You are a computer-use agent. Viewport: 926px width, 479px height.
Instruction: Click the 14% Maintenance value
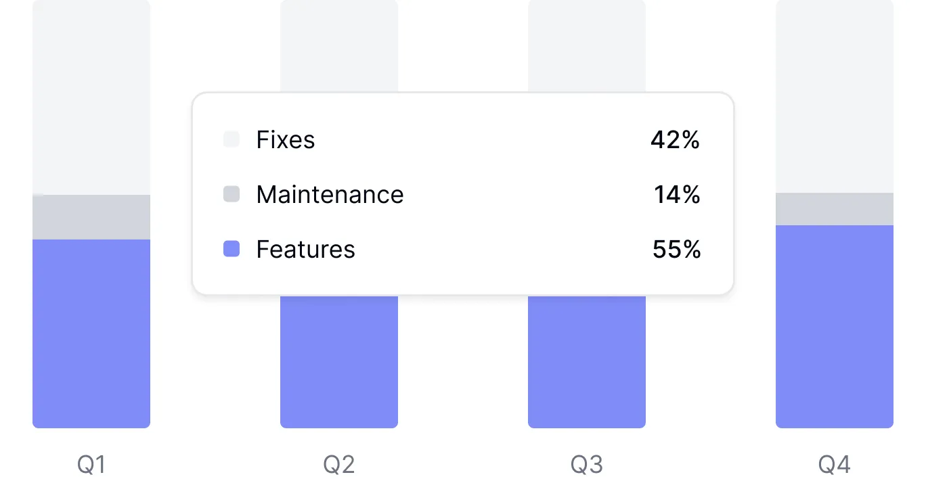[677, 195]
